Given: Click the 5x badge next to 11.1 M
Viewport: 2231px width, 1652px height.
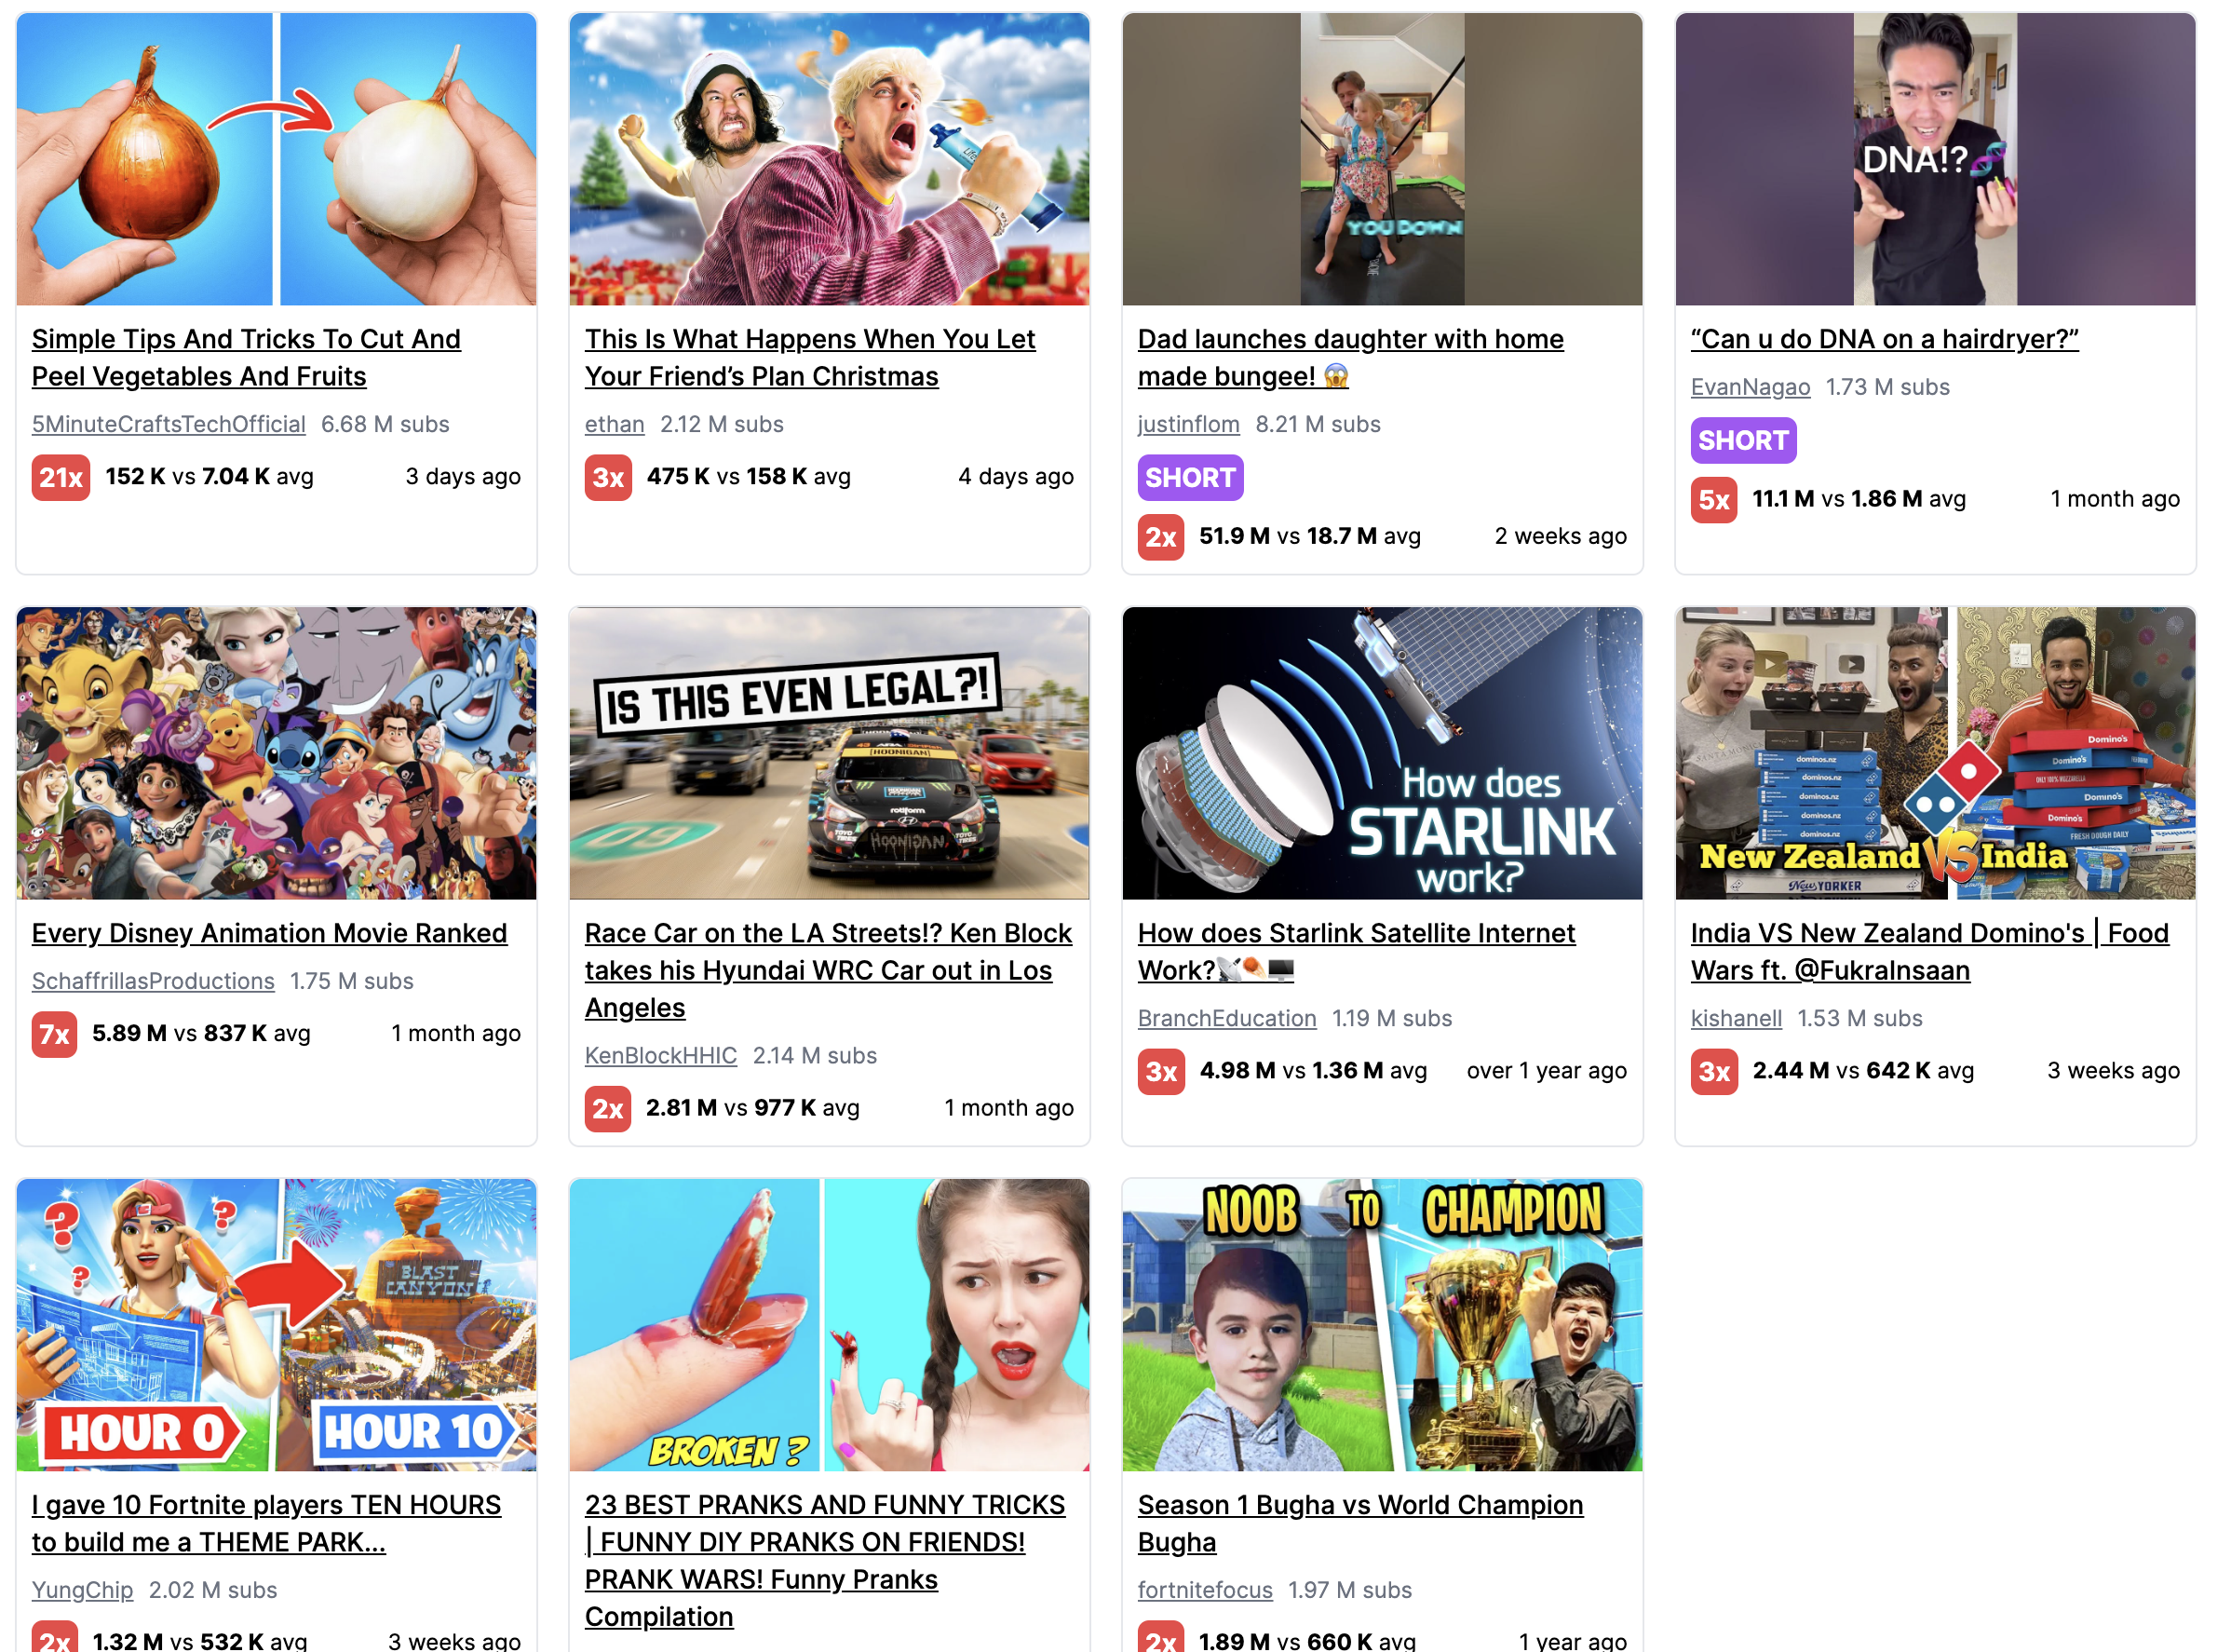Looking at the screenshot, I should coord(1714,500).
